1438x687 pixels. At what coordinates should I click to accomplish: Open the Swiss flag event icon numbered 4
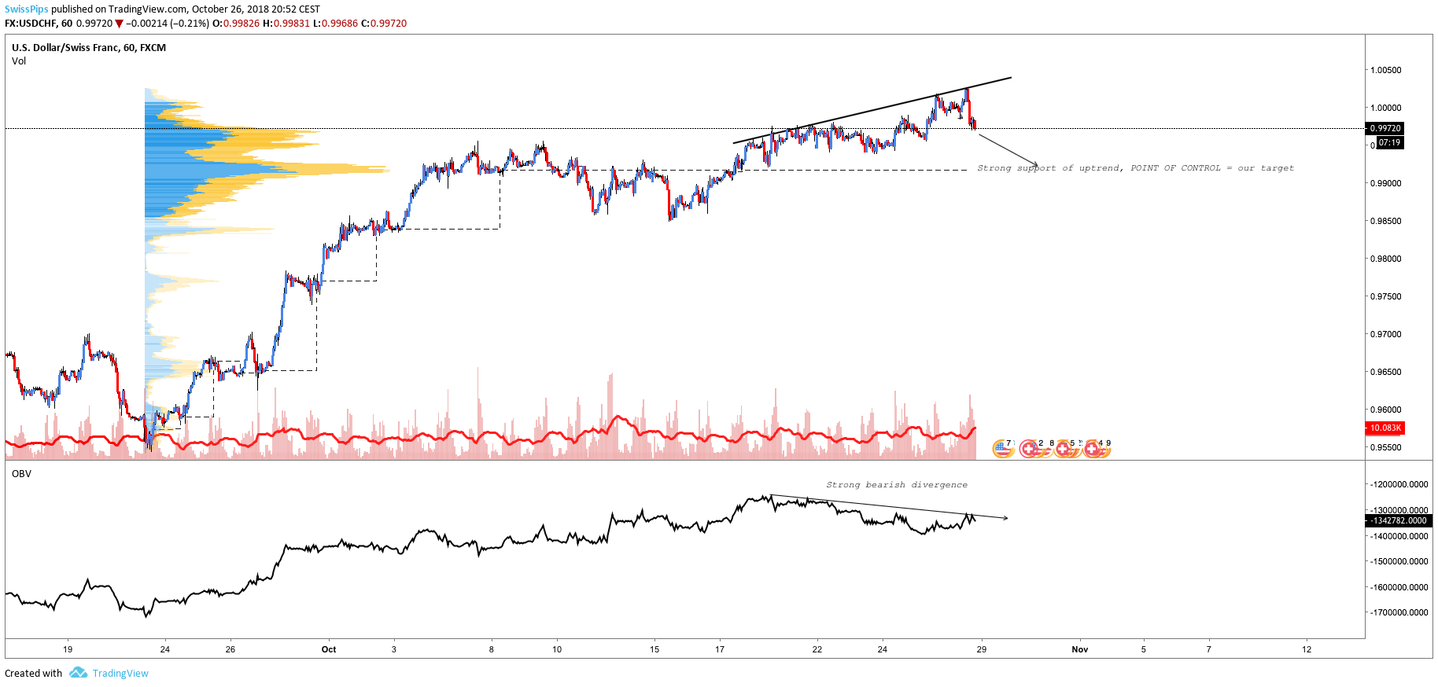[x=1092, y=449]
